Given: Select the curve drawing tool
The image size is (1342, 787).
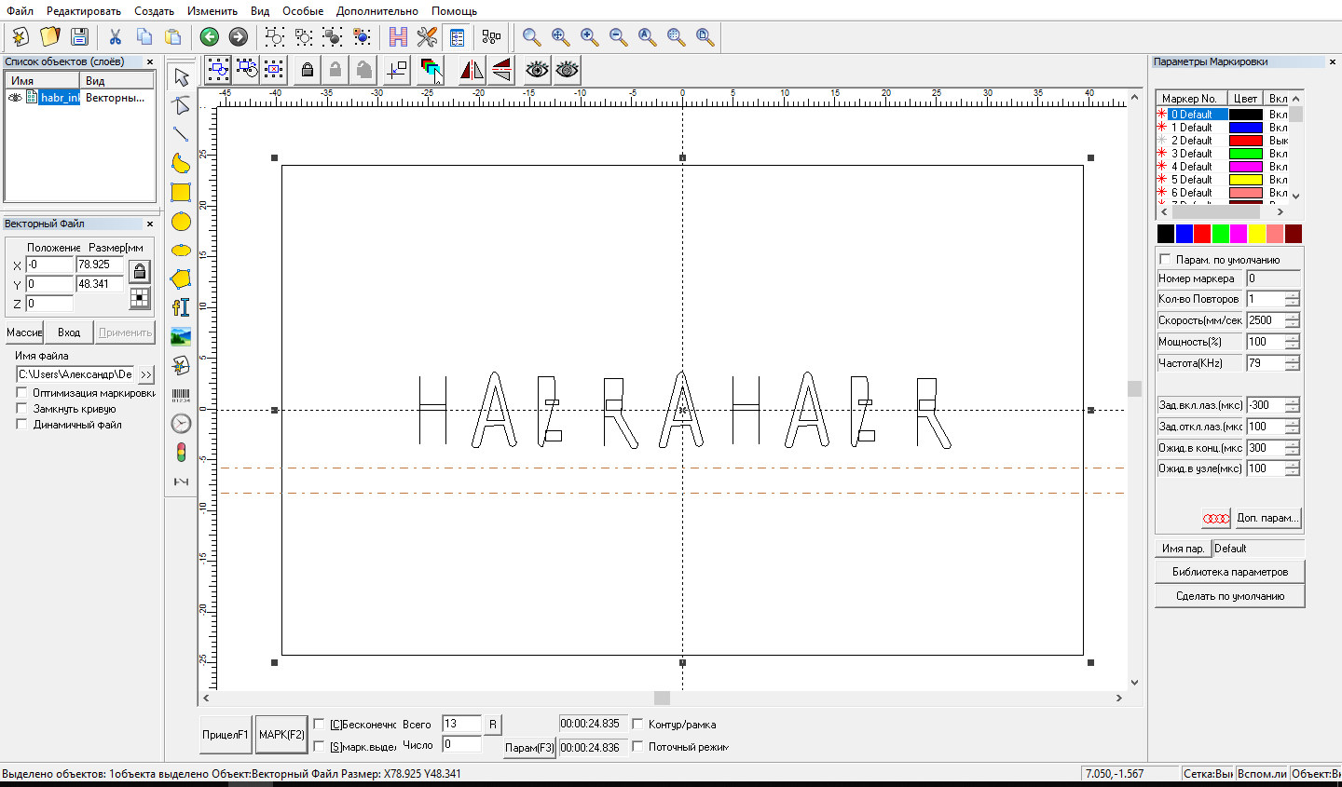Looking at the screenshot, I should 181,163.
